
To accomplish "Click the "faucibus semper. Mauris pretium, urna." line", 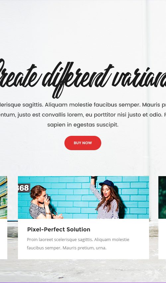I will (67, 248).
